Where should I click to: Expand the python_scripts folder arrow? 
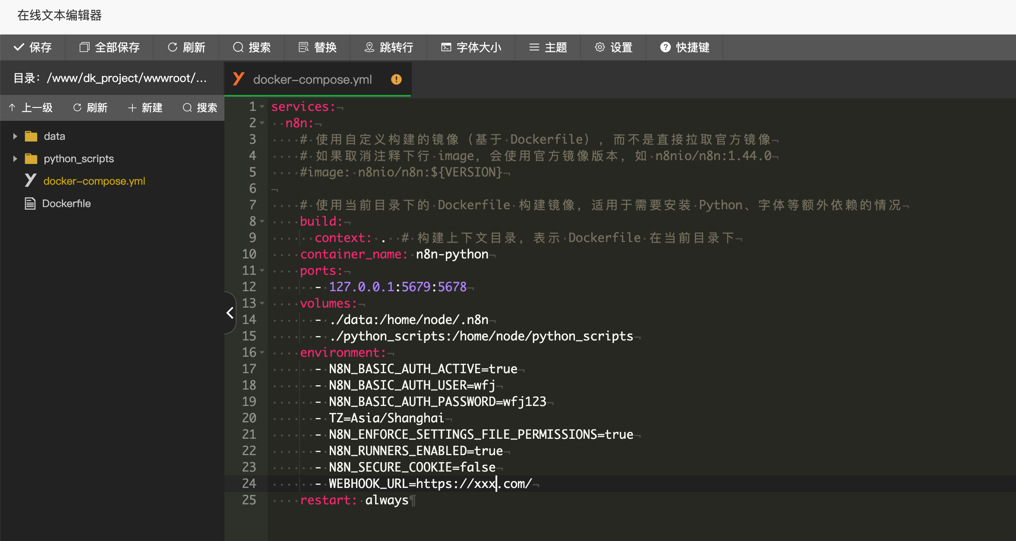pyautogui.click(x=15, y=159)
